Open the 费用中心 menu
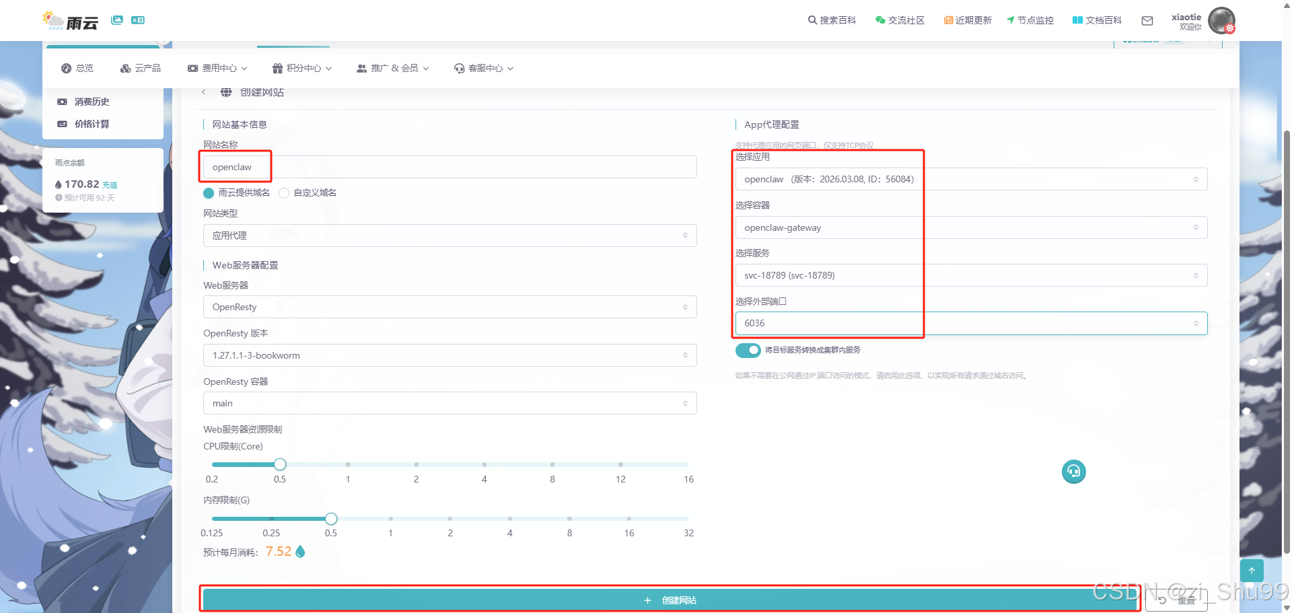 tap(217, 68)
